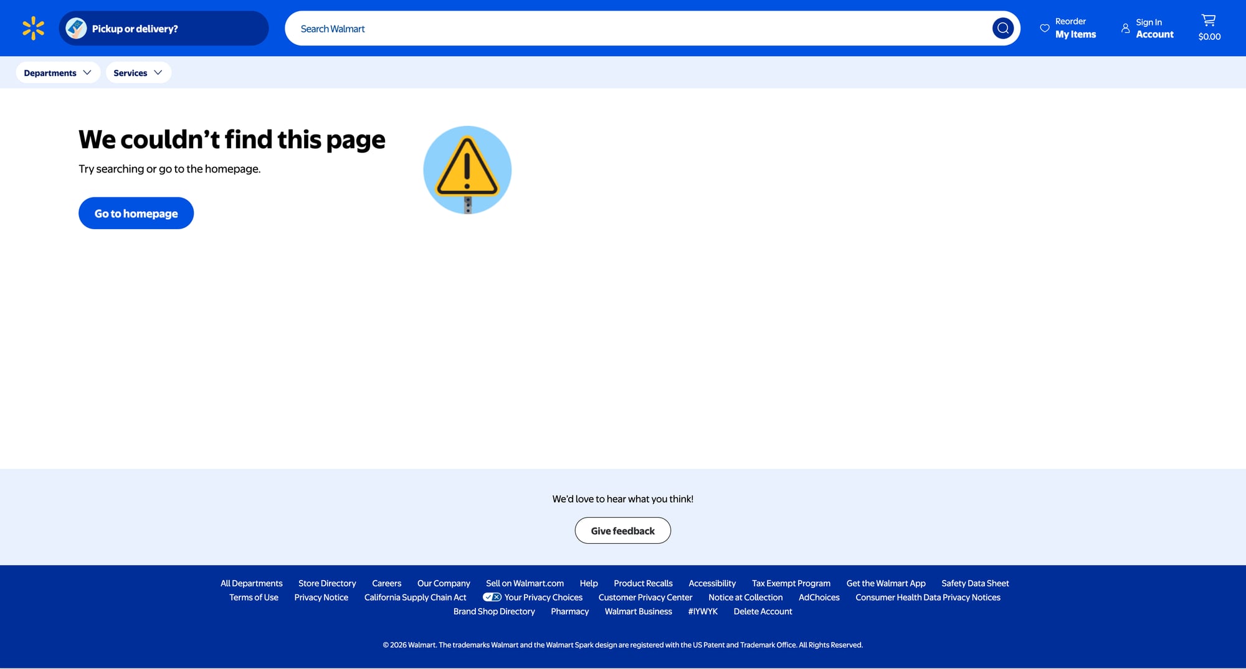The width and height of the screenshot is (1246, 669).
Task: Click the Sign In person icon
Action: (1125, 28)
